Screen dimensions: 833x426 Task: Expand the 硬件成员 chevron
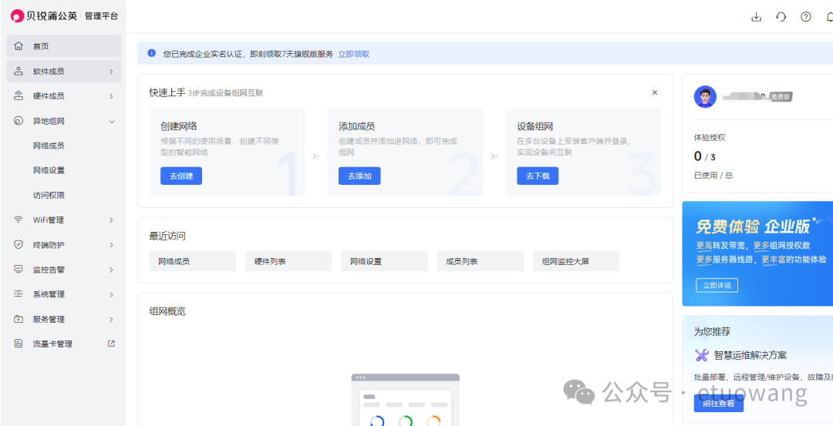coord(111,96)
